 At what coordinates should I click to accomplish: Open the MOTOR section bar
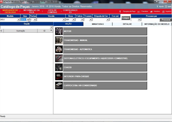coord(105,31)
